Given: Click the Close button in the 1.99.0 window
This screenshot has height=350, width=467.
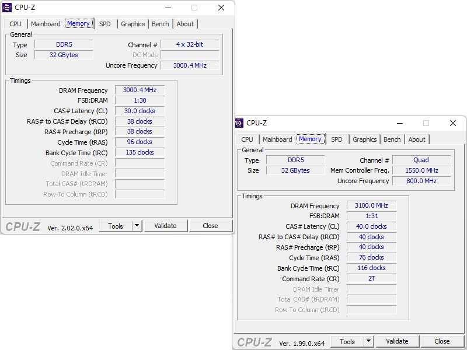Looking at the screenshot, I should coord(442,342).
